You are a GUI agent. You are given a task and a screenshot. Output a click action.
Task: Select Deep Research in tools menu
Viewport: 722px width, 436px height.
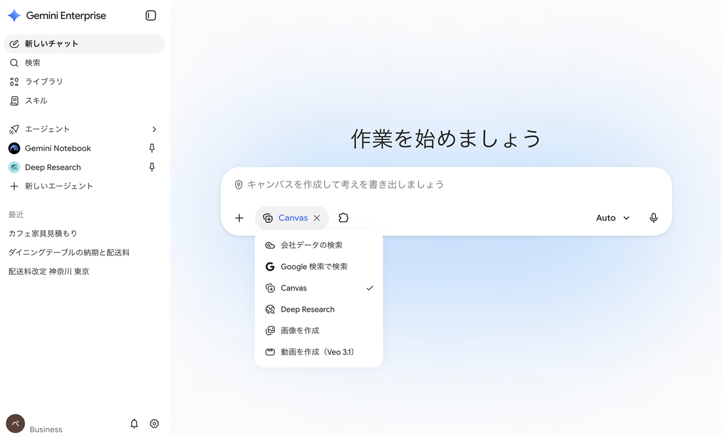(x=319, y=310)
